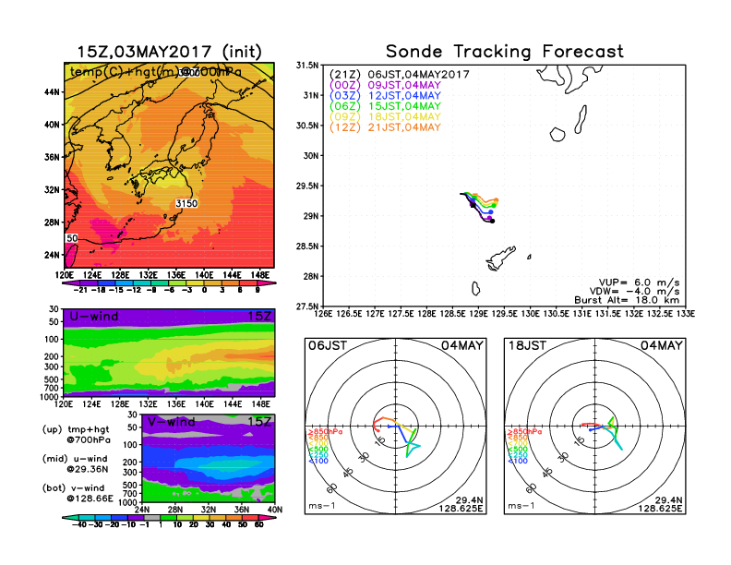Click the black square launch site marker

pyautogui.click(x=473, y=207)
